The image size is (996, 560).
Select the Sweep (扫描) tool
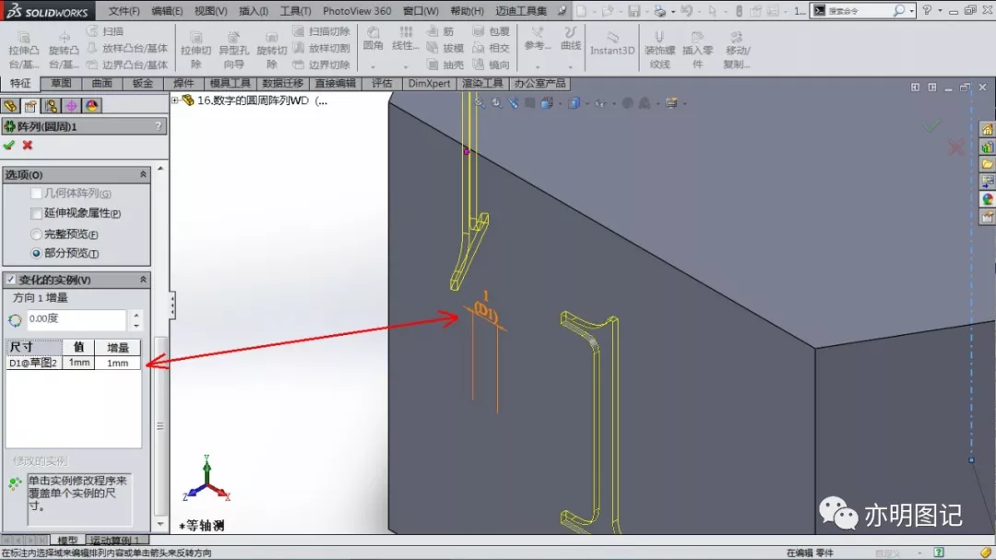pos(107,31)
